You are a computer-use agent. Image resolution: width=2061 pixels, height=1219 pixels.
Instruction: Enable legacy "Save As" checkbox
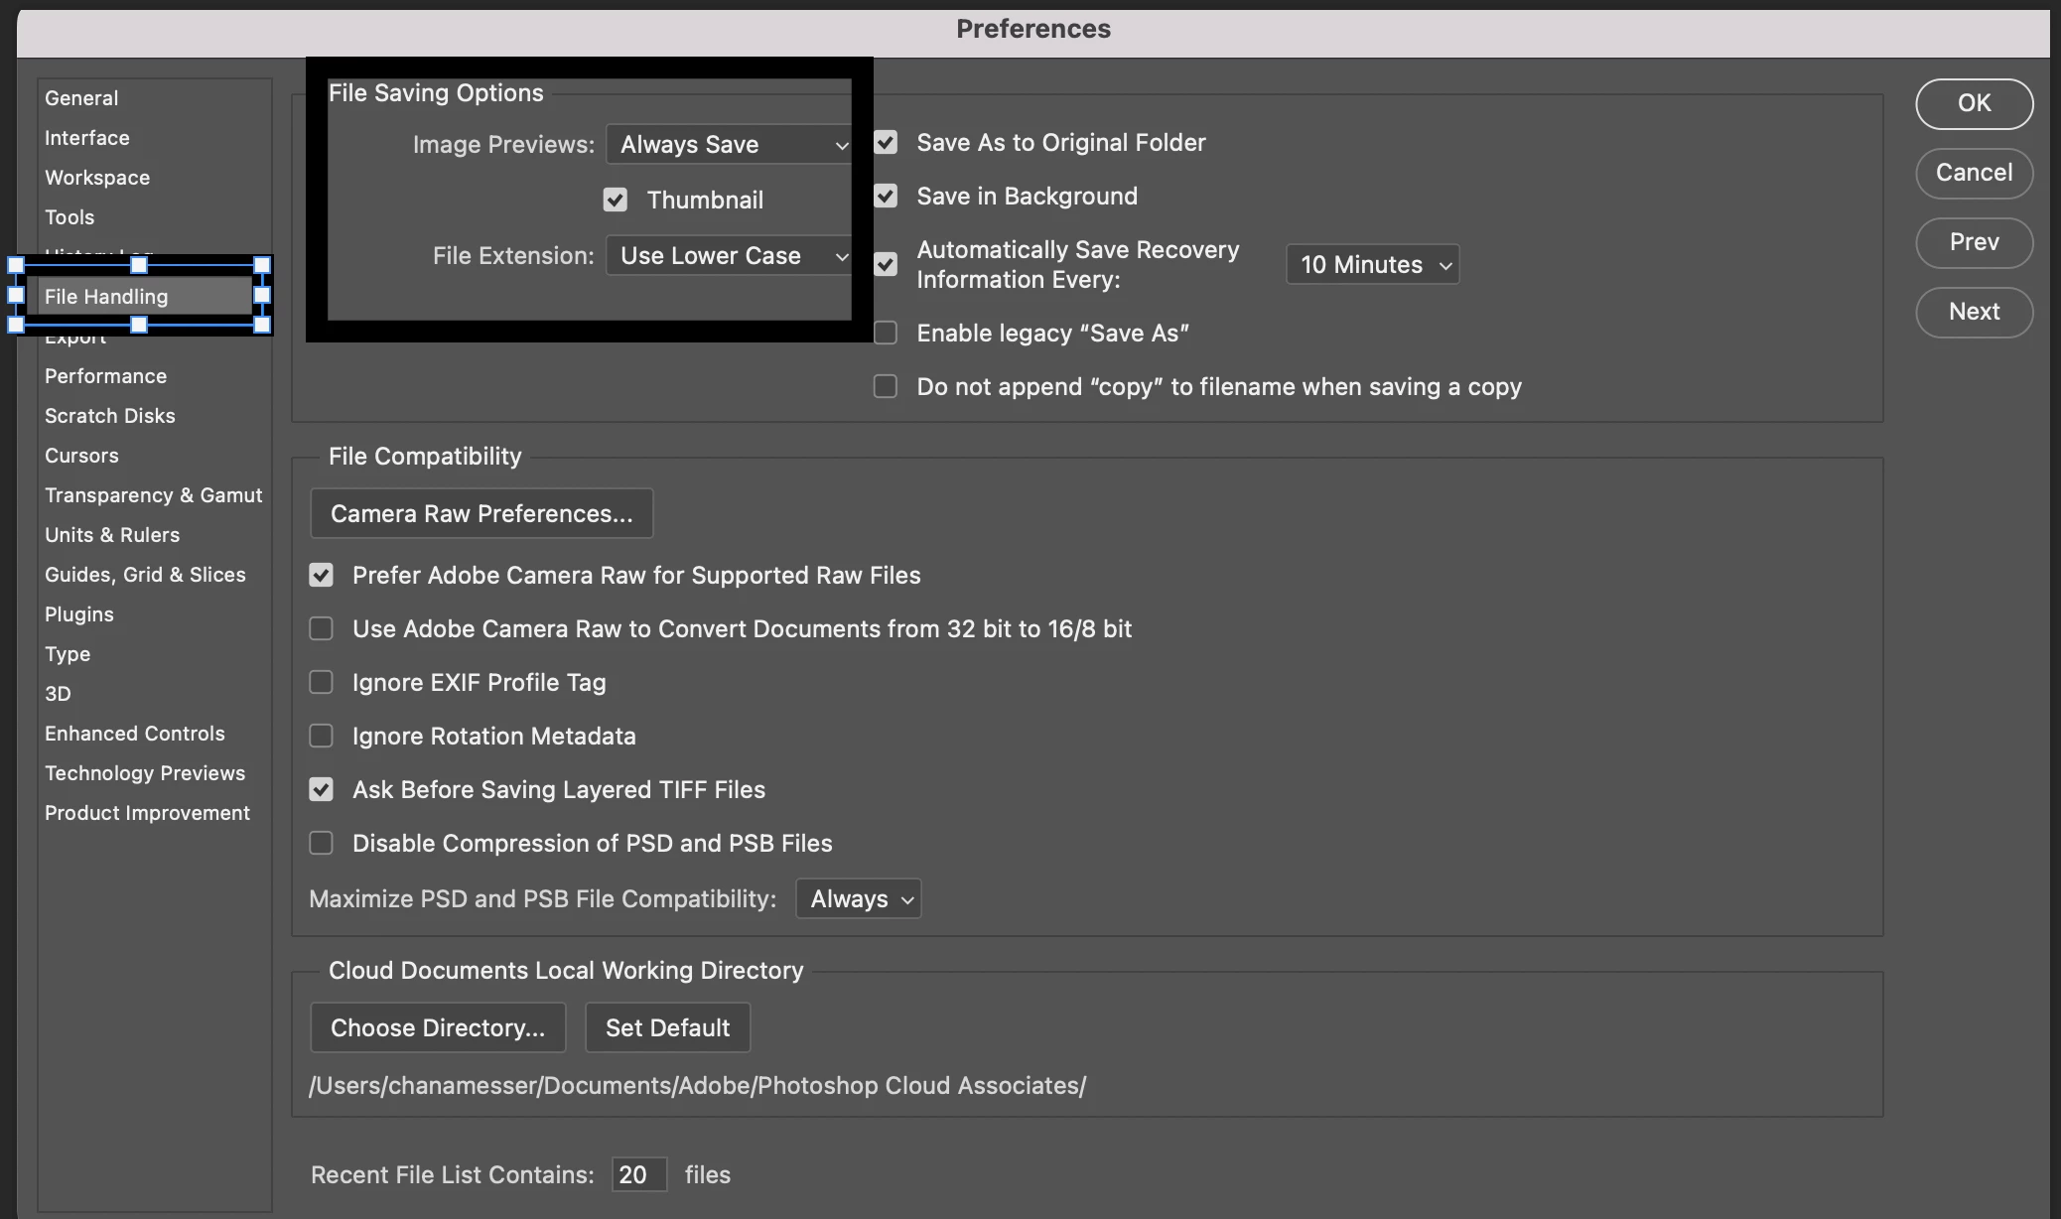886,334
